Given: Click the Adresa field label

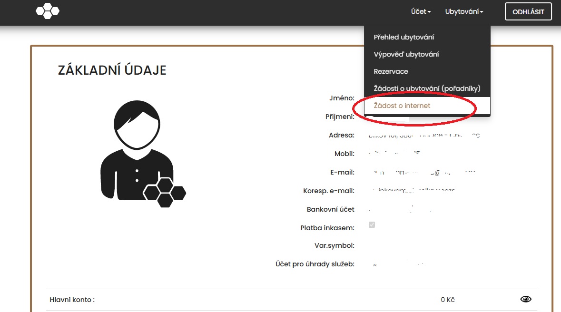Looking at the screenshot, I should coord(341,135).
